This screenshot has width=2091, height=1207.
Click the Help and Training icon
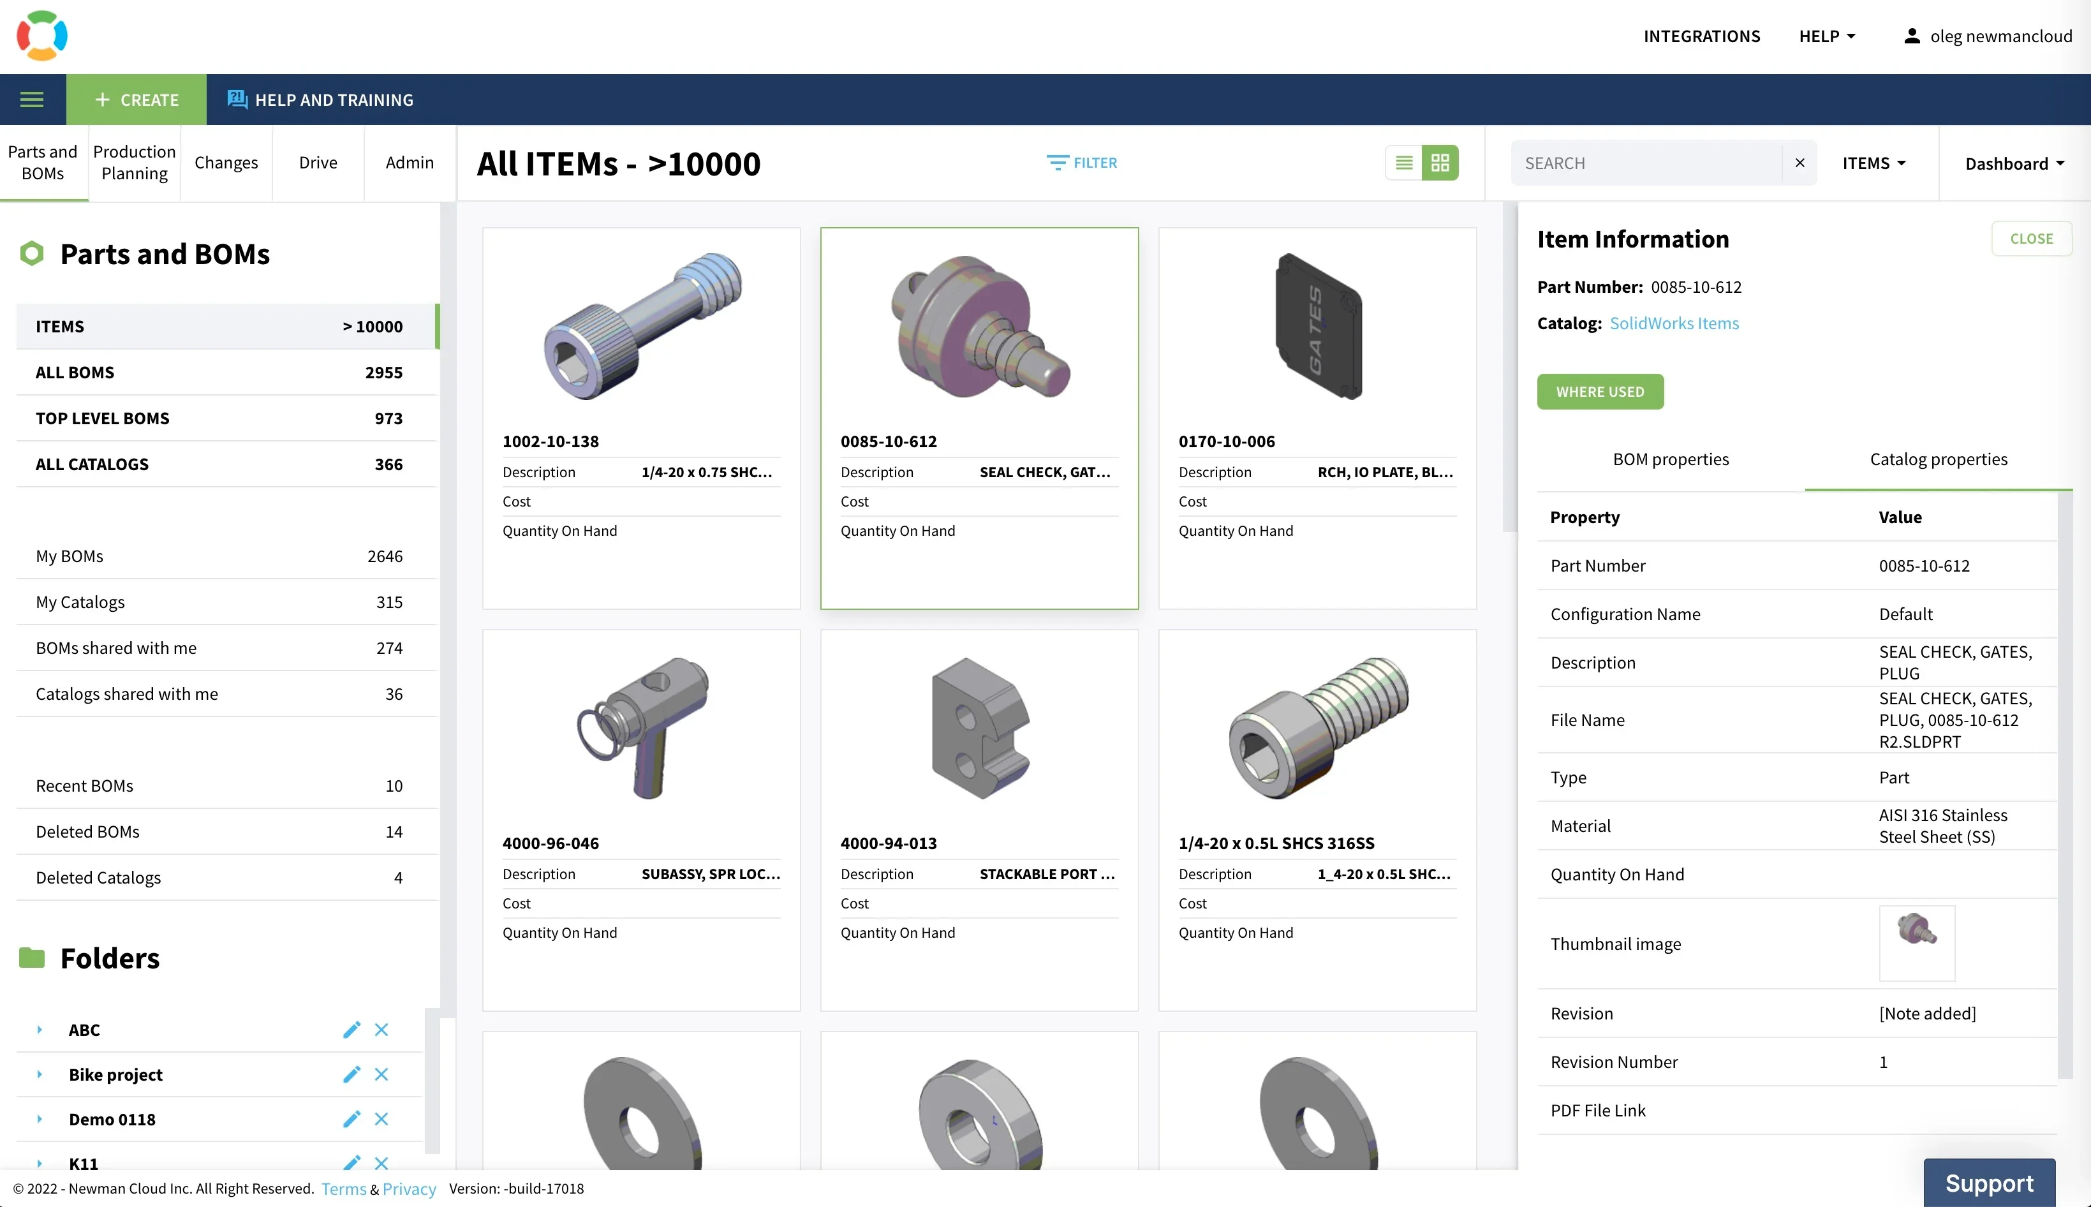(x=237, y=100)
